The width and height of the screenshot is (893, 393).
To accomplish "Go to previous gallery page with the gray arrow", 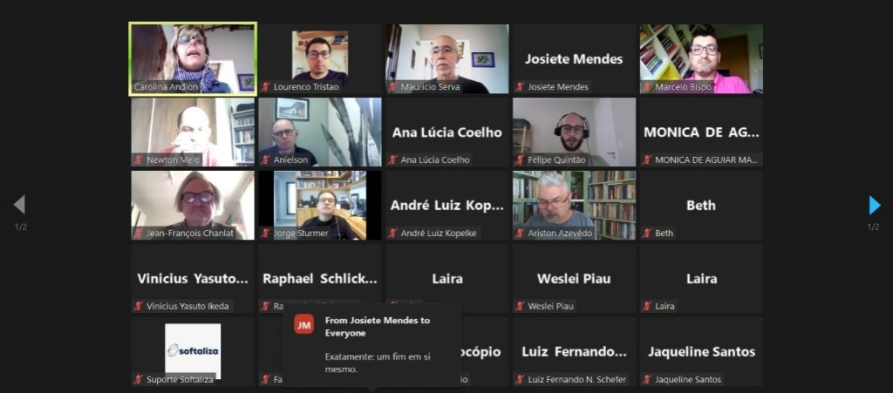I will (x=19, y=205).
